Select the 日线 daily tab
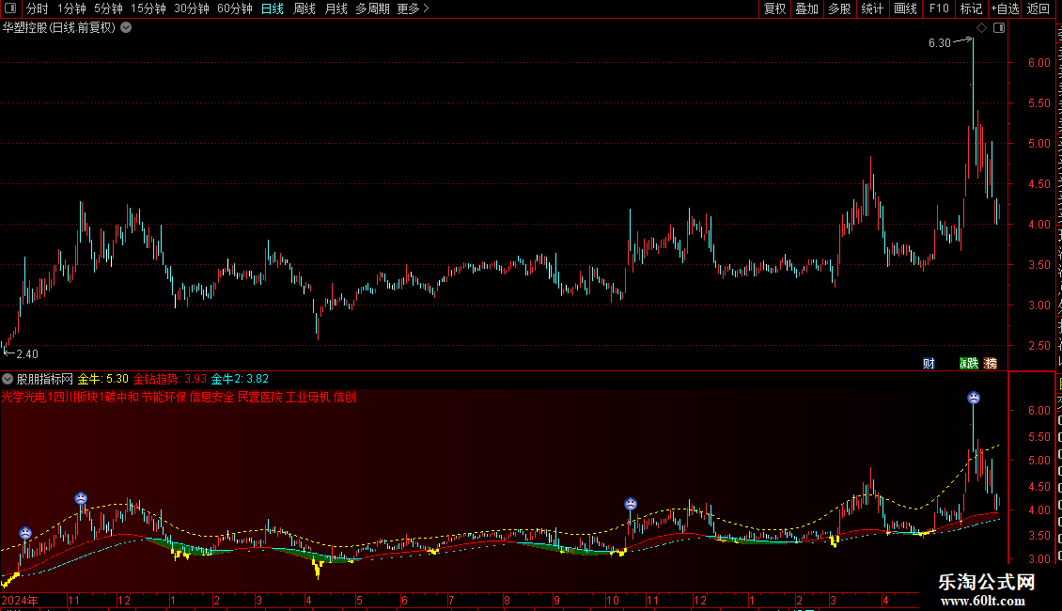Screen dimensions: 1062x611 pyautogui.click(x=273, y=8)
